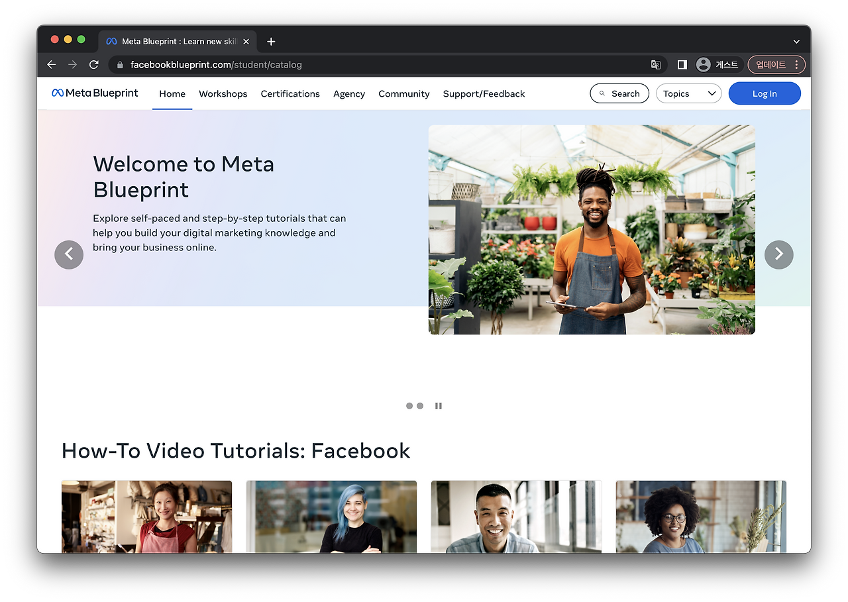Screen dimensions: 848x602
Task: Expand the Topics dropdown
Action: click(x=689, y=93)
